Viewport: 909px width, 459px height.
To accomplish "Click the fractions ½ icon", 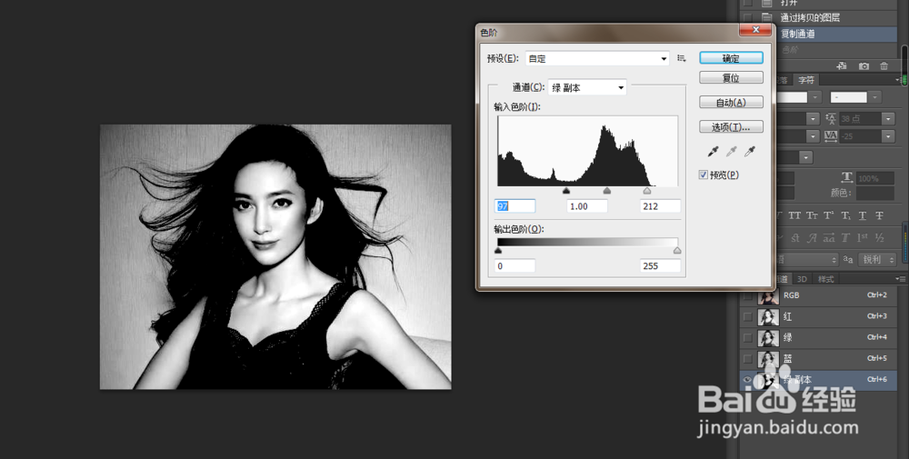I will [x=879, y=237].
